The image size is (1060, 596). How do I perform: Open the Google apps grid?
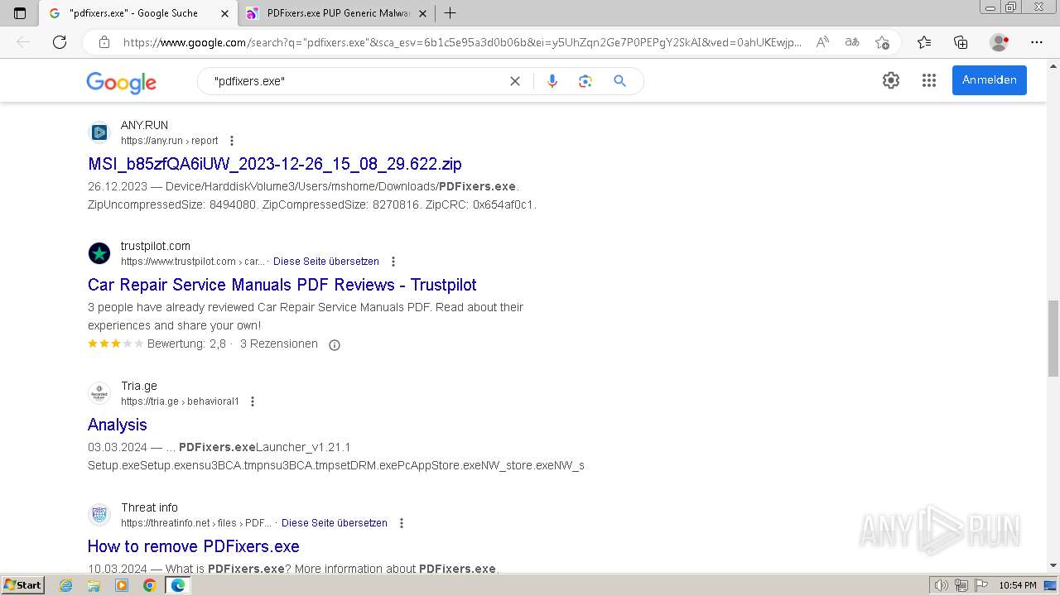(929, 80)
